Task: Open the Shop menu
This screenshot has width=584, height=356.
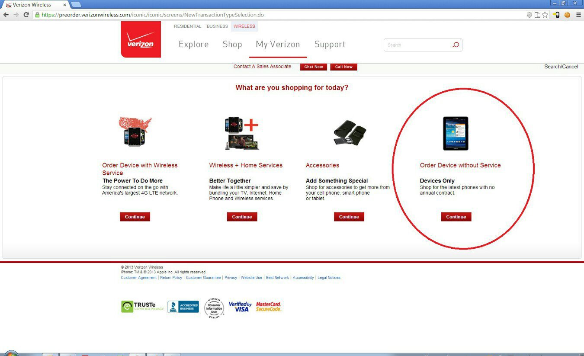Action: coord(232,44)
